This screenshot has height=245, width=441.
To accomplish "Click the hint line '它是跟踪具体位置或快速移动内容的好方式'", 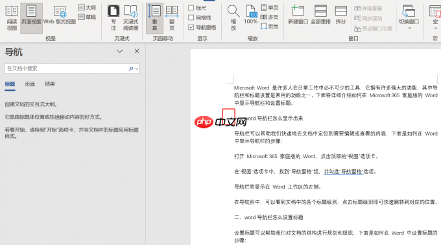I will (53, 117).
